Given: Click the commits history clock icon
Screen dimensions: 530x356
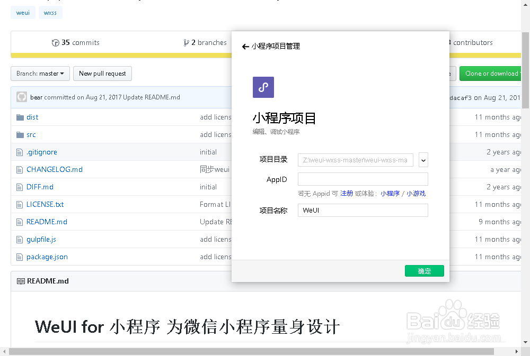Looking at the screenshot, I should pyautogui.click(x=56, y=43).
